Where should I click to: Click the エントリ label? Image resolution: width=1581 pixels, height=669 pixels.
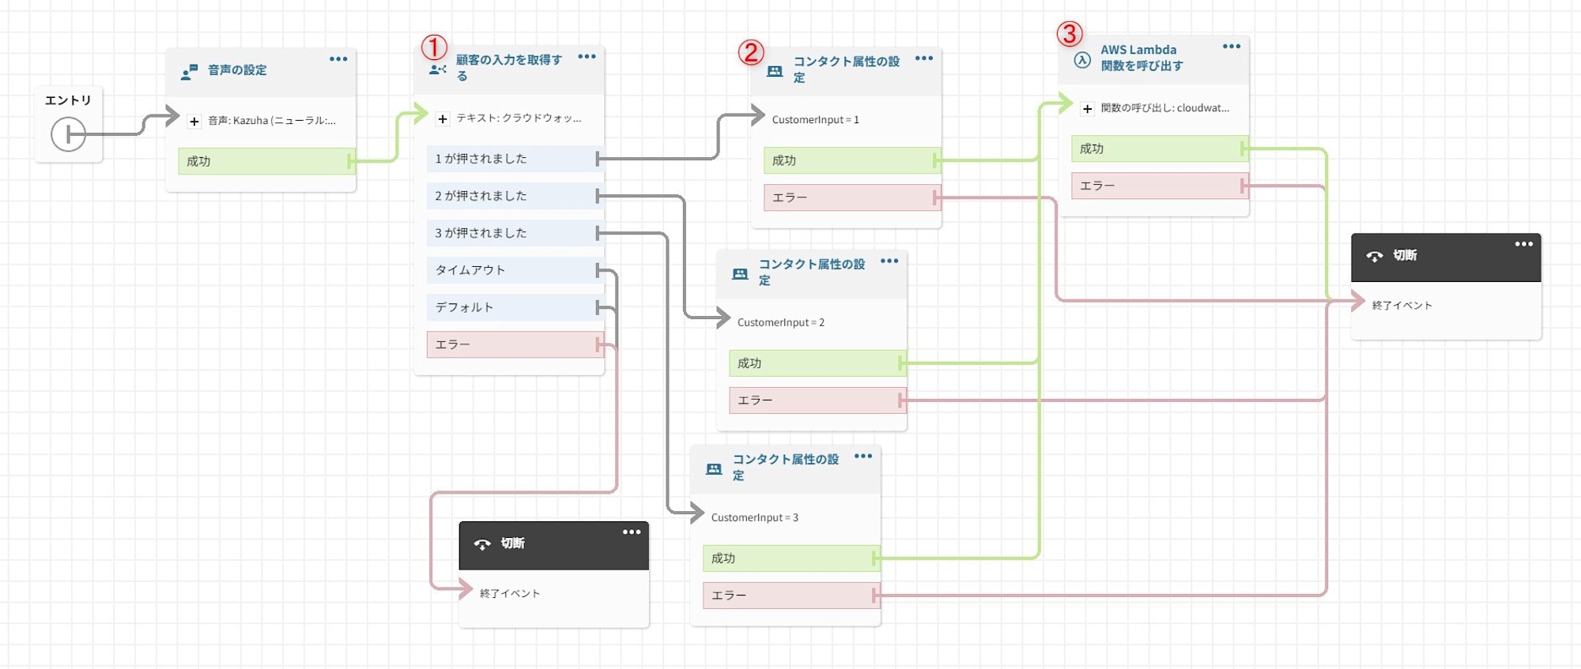click(68, 100)
